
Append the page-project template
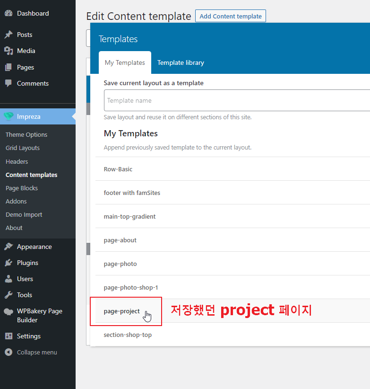[232, 311]
